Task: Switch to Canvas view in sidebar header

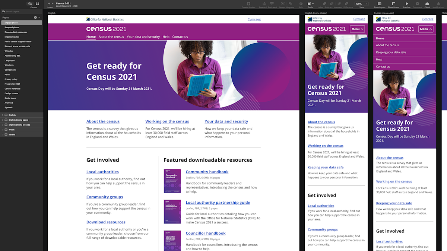Action: pos(30,4)
